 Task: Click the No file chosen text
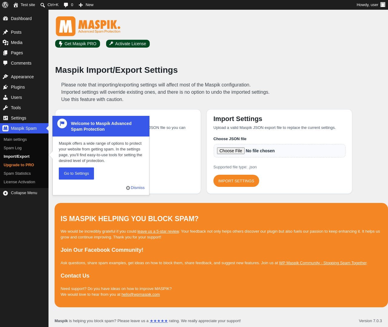(x=260, y=151)
